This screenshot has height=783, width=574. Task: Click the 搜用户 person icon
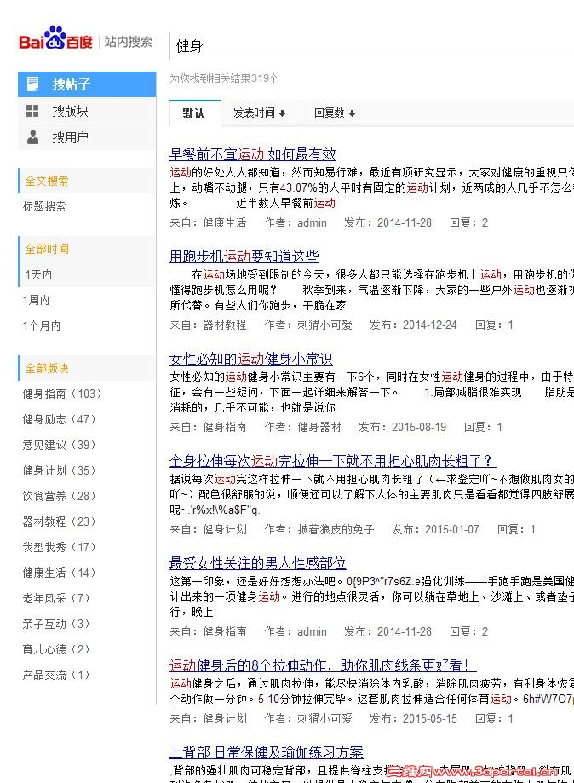pos(32,137)
